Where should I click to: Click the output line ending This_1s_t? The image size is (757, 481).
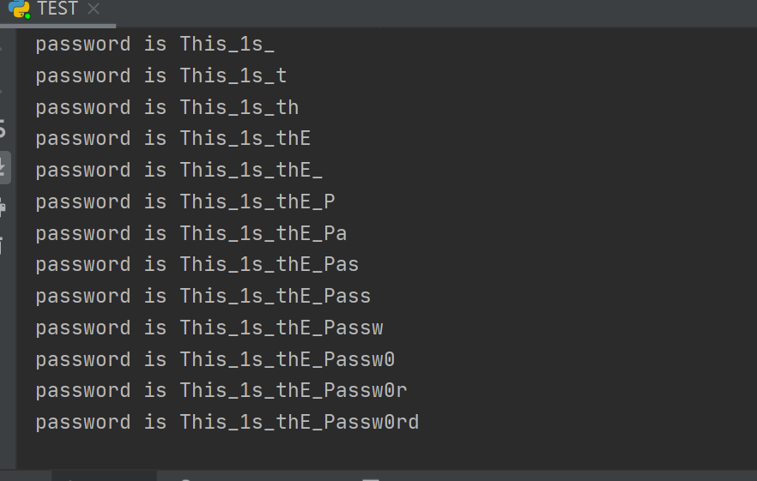tap(161, 75)
